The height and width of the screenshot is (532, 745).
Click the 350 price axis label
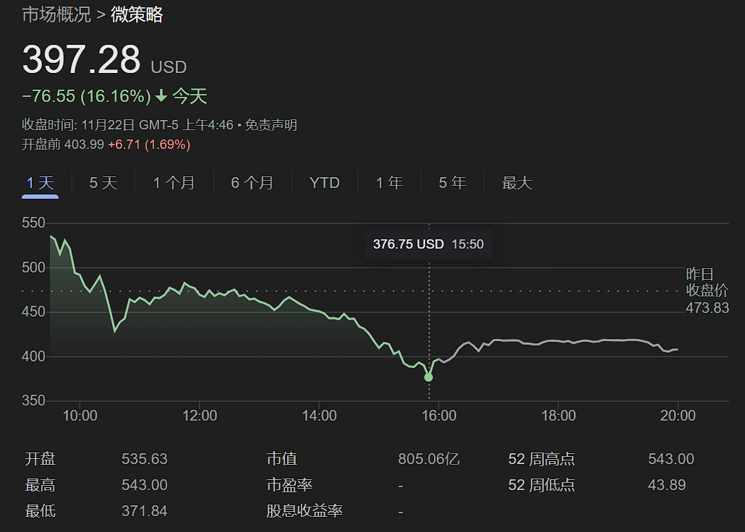33,400
